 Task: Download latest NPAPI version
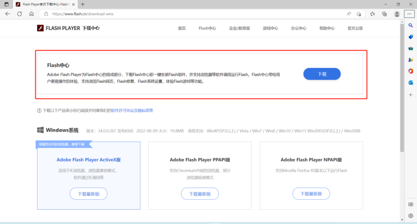(311, 194)
